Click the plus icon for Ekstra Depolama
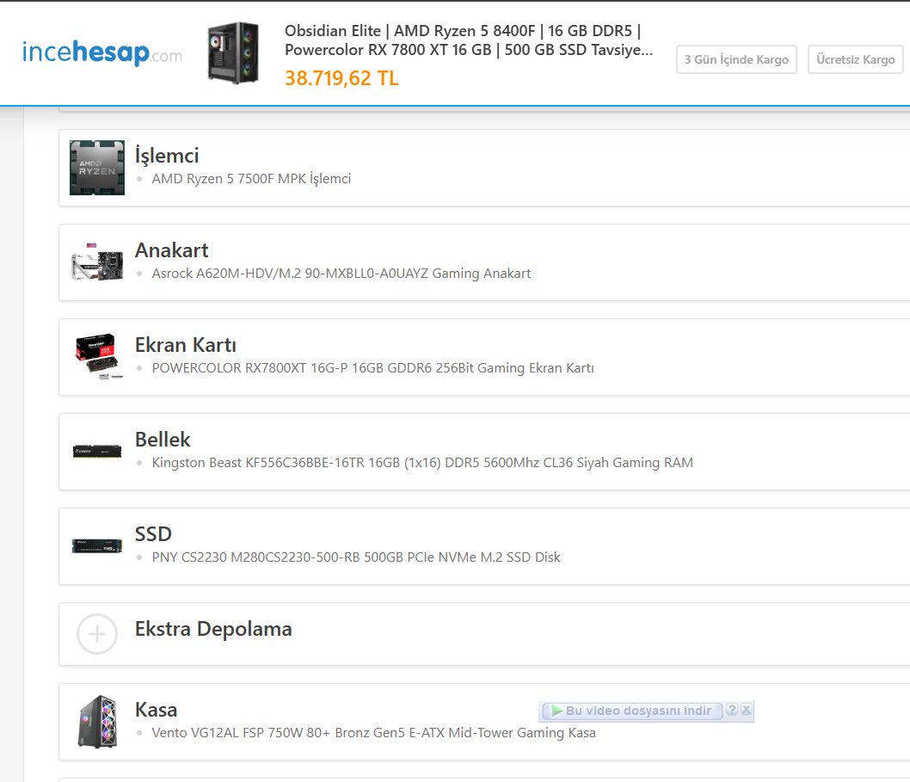The image size is (910, 782). (x=97, y=634)
